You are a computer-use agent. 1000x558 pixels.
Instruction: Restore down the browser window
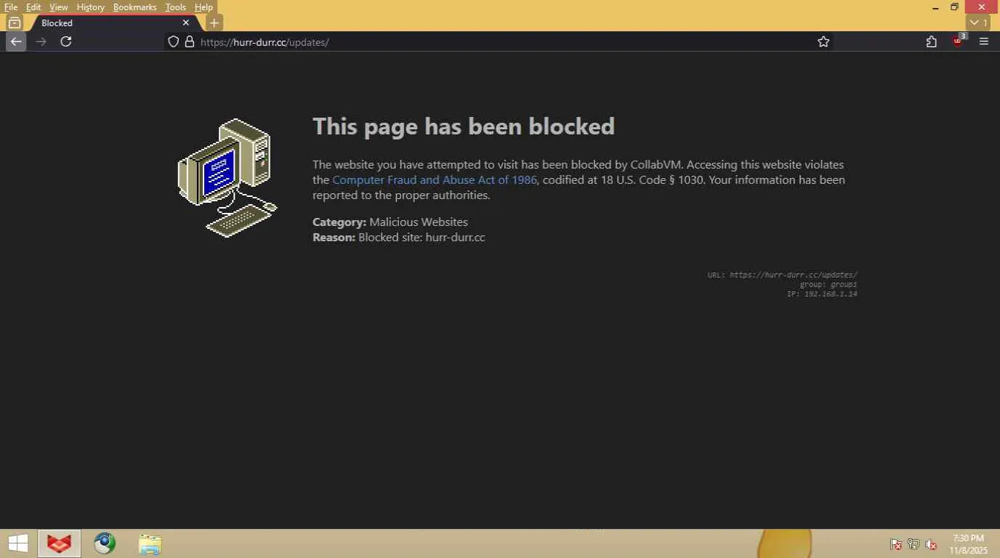tap(955, 7)
